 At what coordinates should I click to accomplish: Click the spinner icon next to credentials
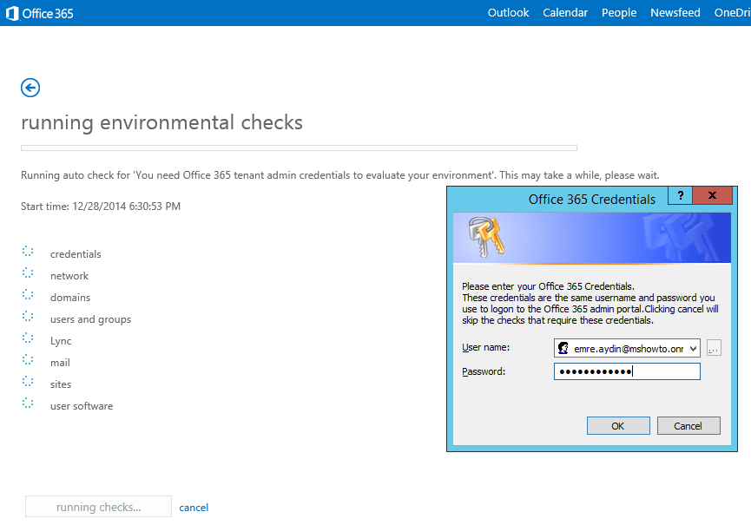pos(28,252)
